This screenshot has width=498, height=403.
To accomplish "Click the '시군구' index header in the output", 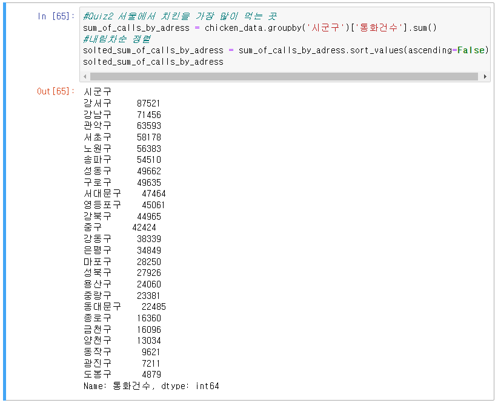I will point(98,92).
